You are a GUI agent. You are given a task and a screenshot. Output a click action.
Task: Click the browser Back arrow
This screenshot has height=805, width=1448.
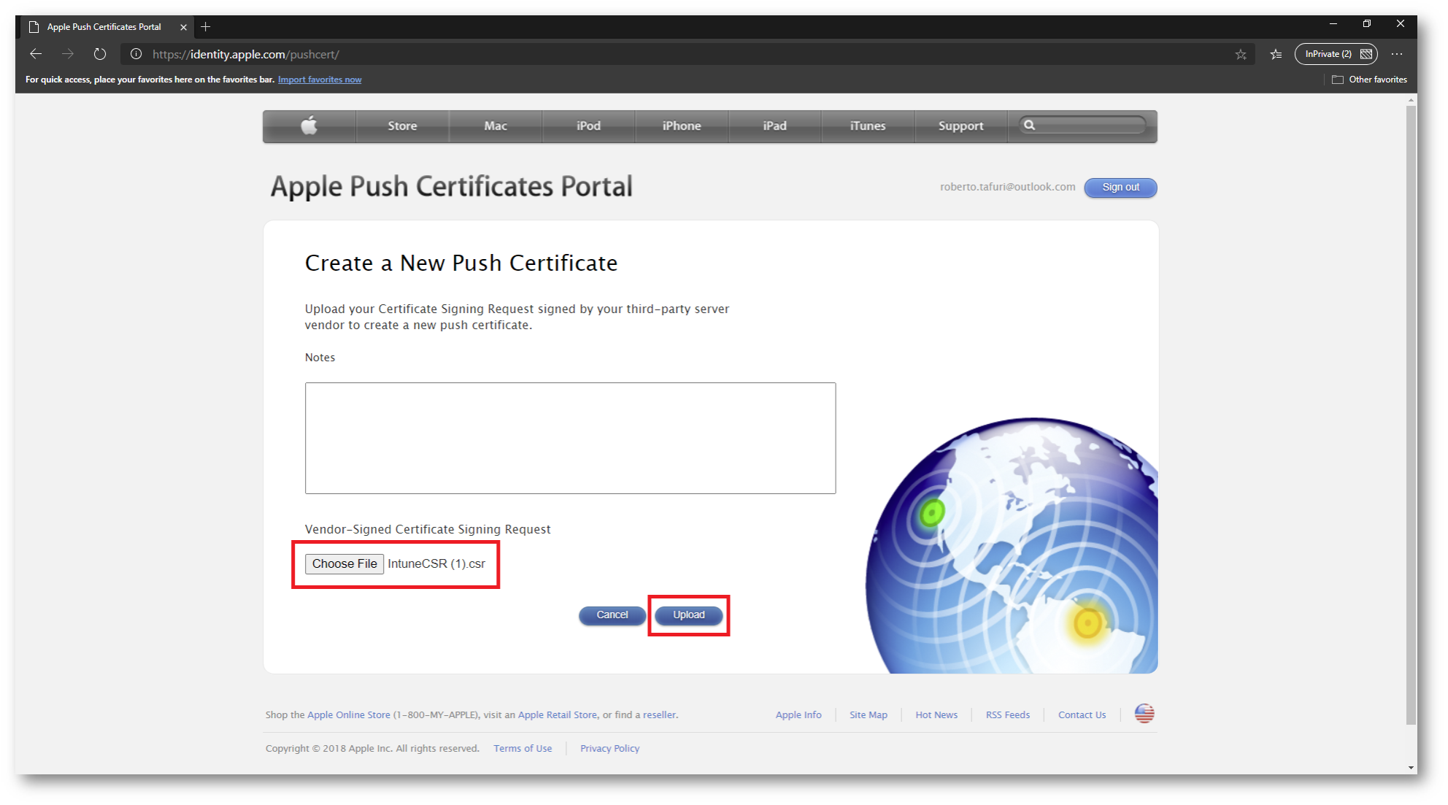tap(36, 54)
